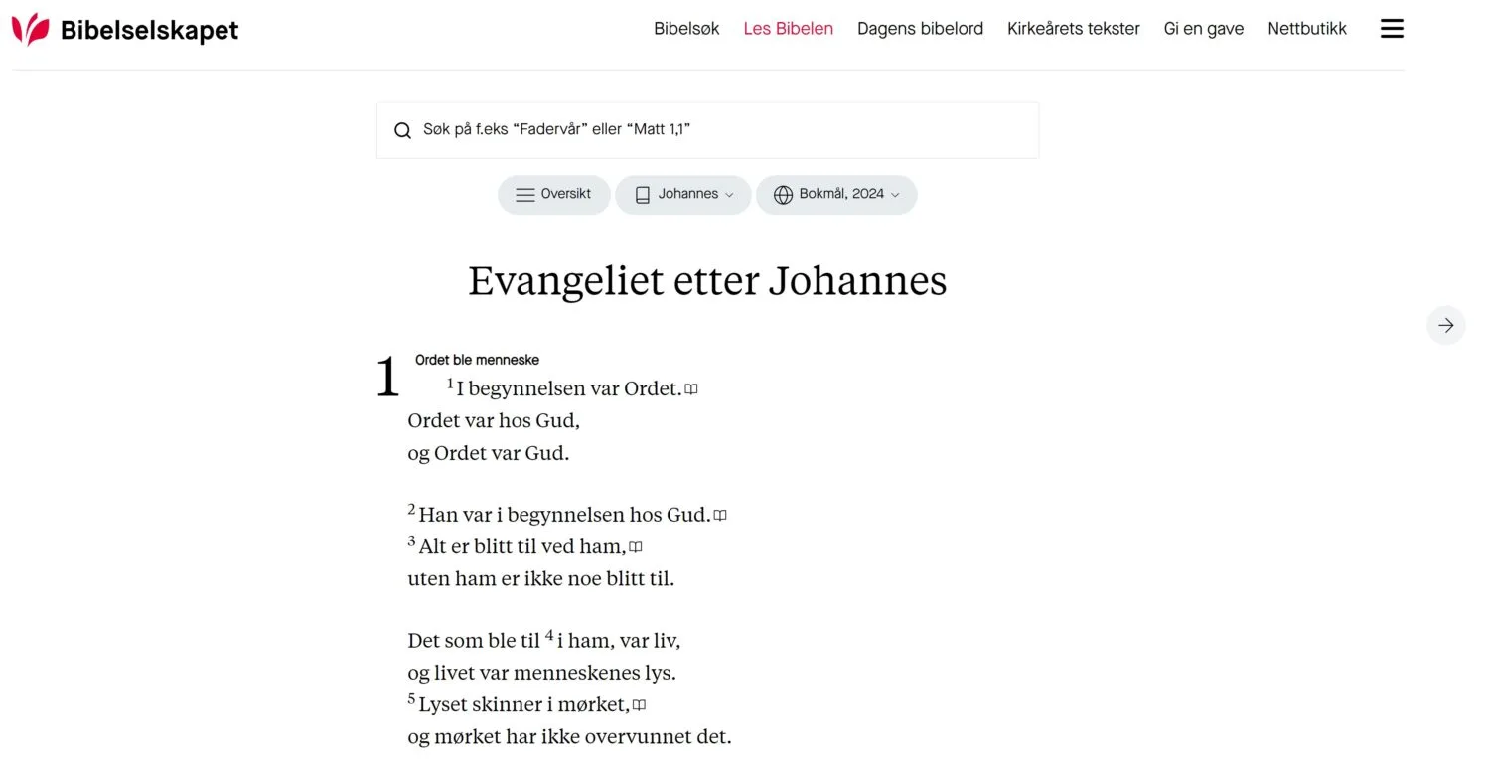Open the Oversikt overview panel
The width and height of the screenshot is (1490, 769).
click(553, 195)
